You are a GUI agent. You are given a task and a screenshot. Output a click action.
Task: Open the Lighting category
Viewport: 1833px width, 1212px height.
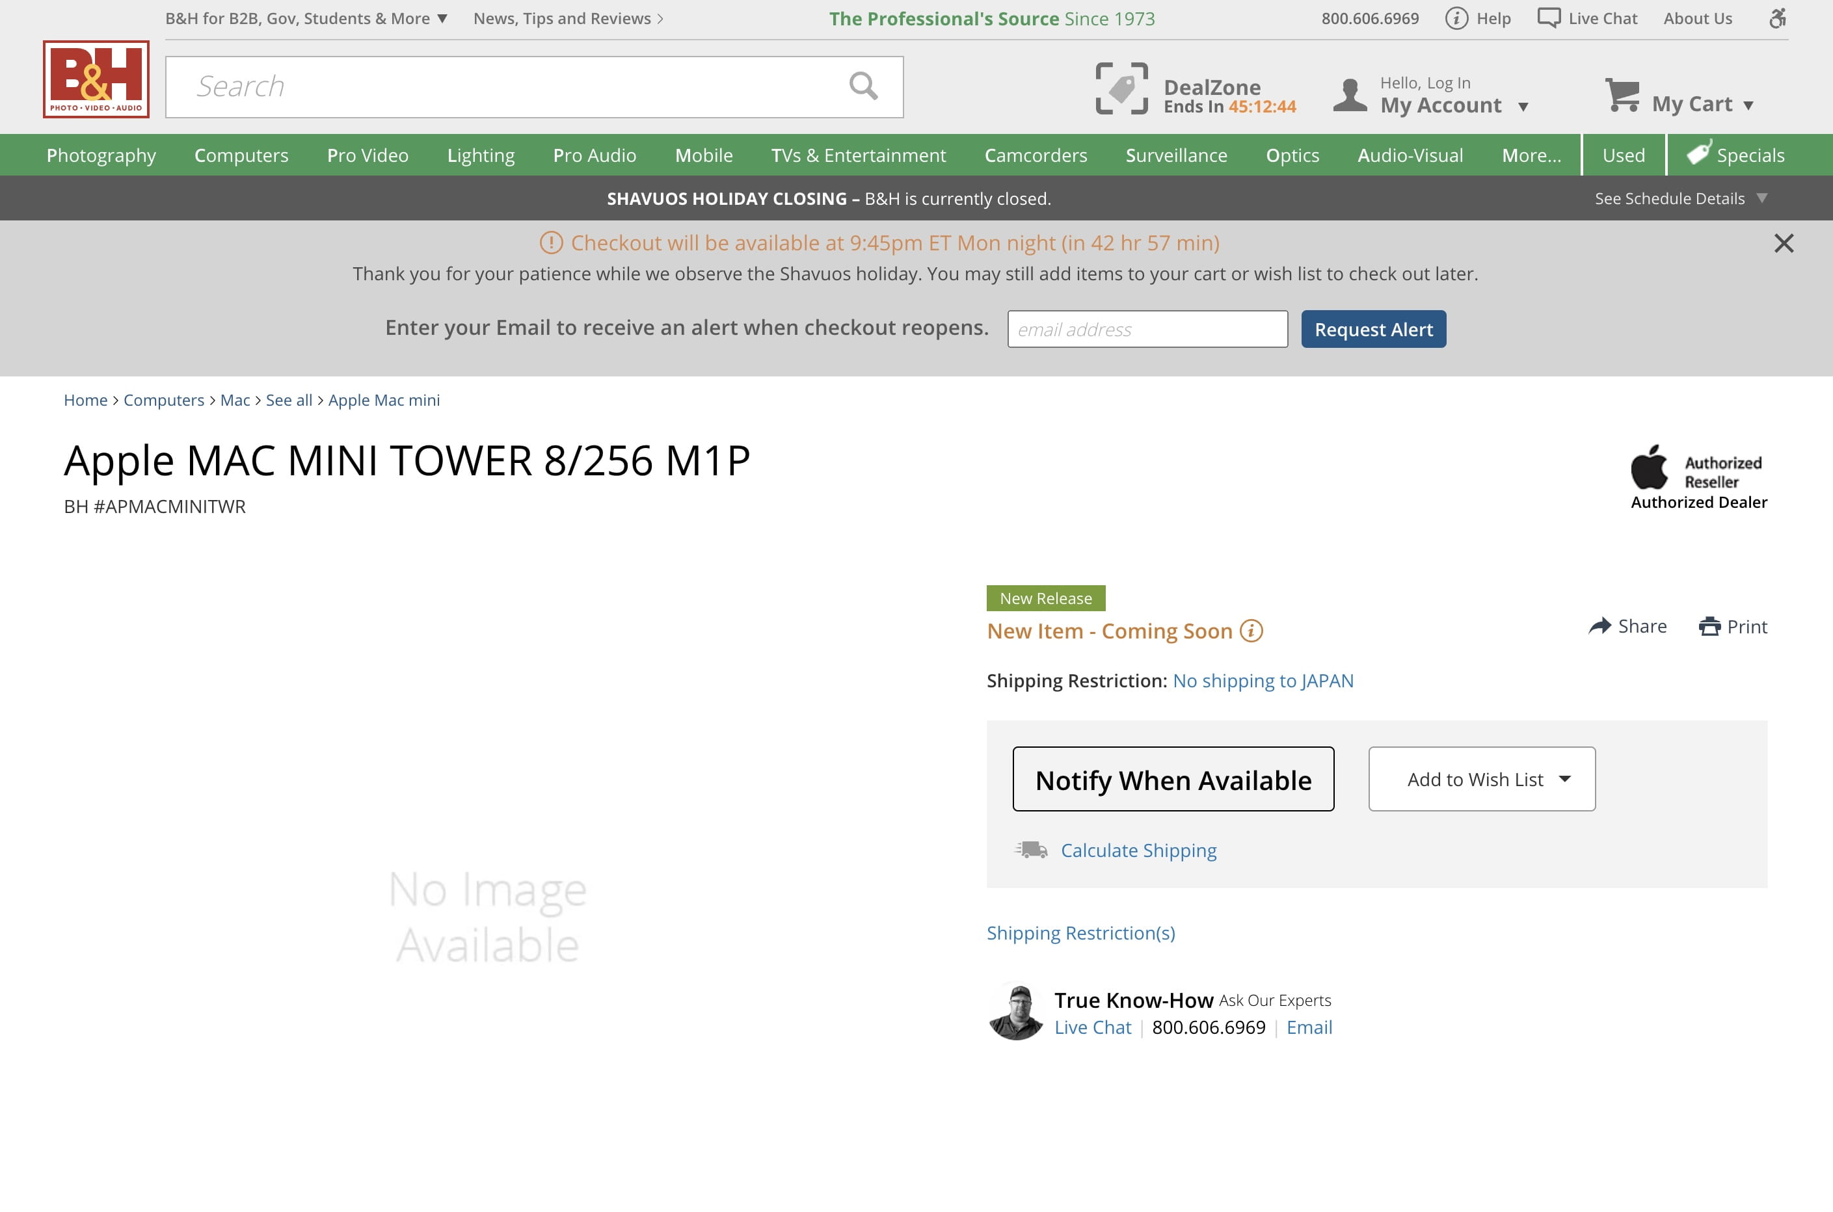pos(481,155)
